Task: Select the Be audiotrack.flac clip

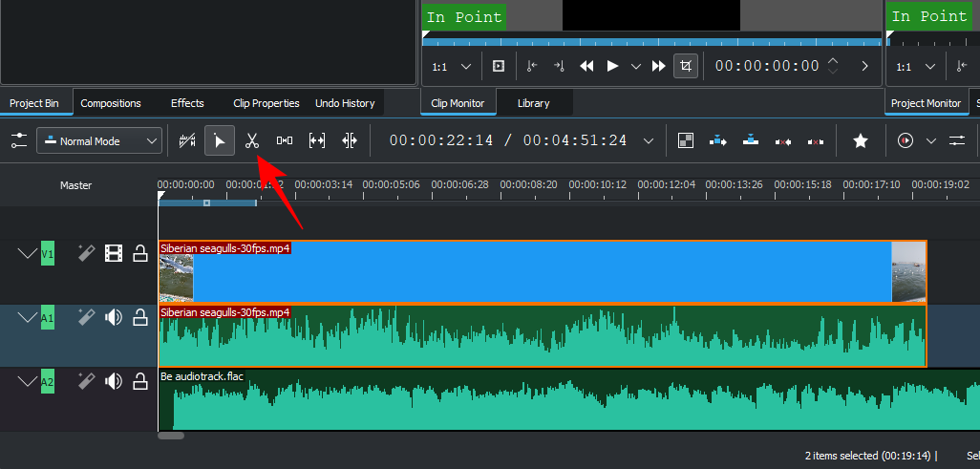Action: pos(573,401)
